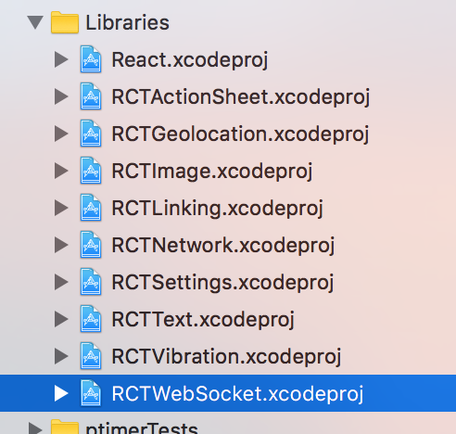Select the RCTWebSocket.xcodeproj label
The image size is (456, 434).
[237, 394]
